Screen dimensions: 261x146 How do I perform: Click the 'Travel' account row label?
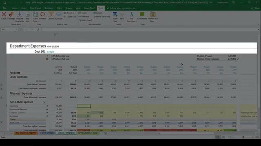click(13, 119)
